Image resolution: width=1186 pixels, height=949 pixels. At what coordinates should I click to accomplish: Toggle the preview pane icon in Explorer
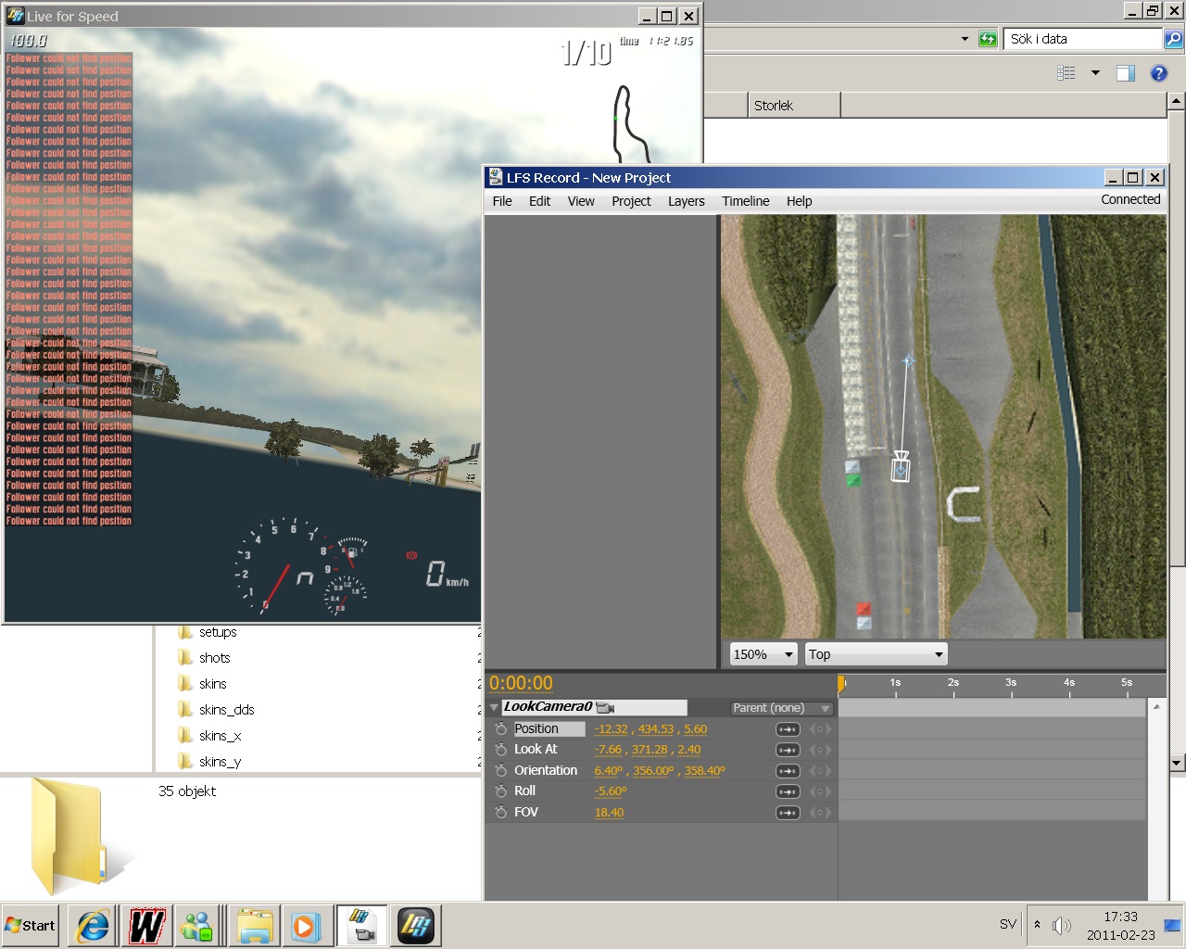(1126, 73)
